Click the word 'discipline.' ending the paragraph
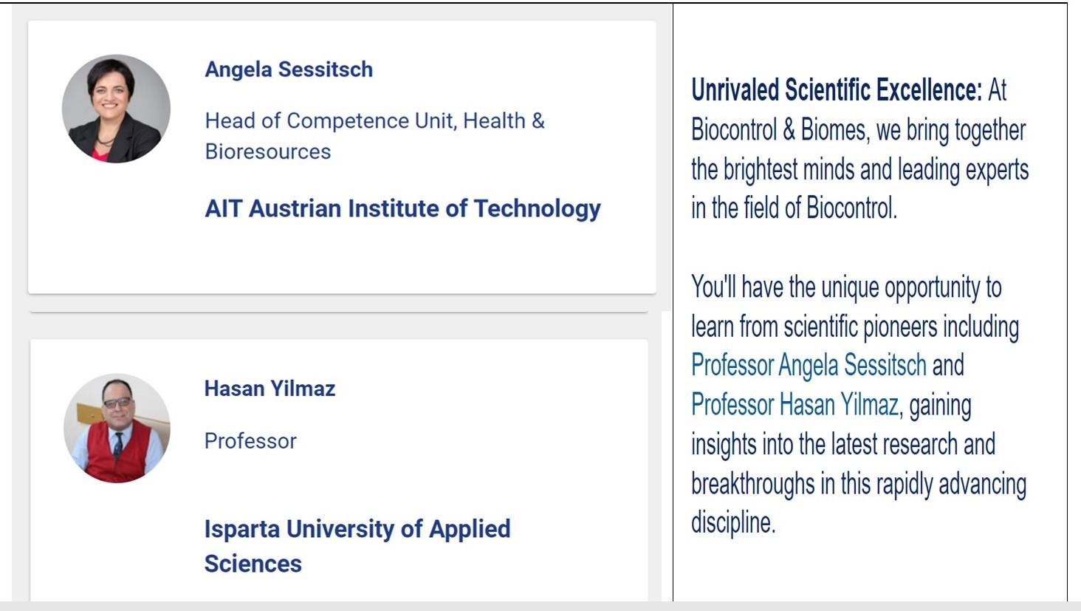Screen dimensions: 1081x611 [733, 522]
